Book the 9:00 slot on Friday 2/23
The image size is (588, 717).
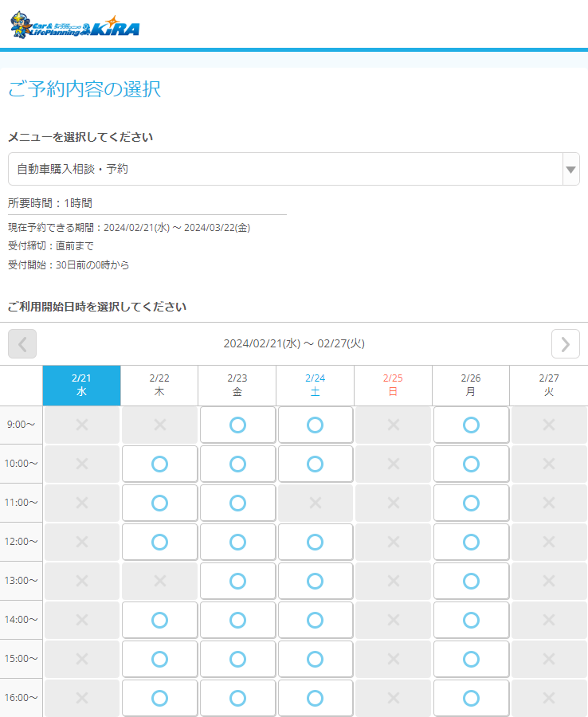pos(237,425)
